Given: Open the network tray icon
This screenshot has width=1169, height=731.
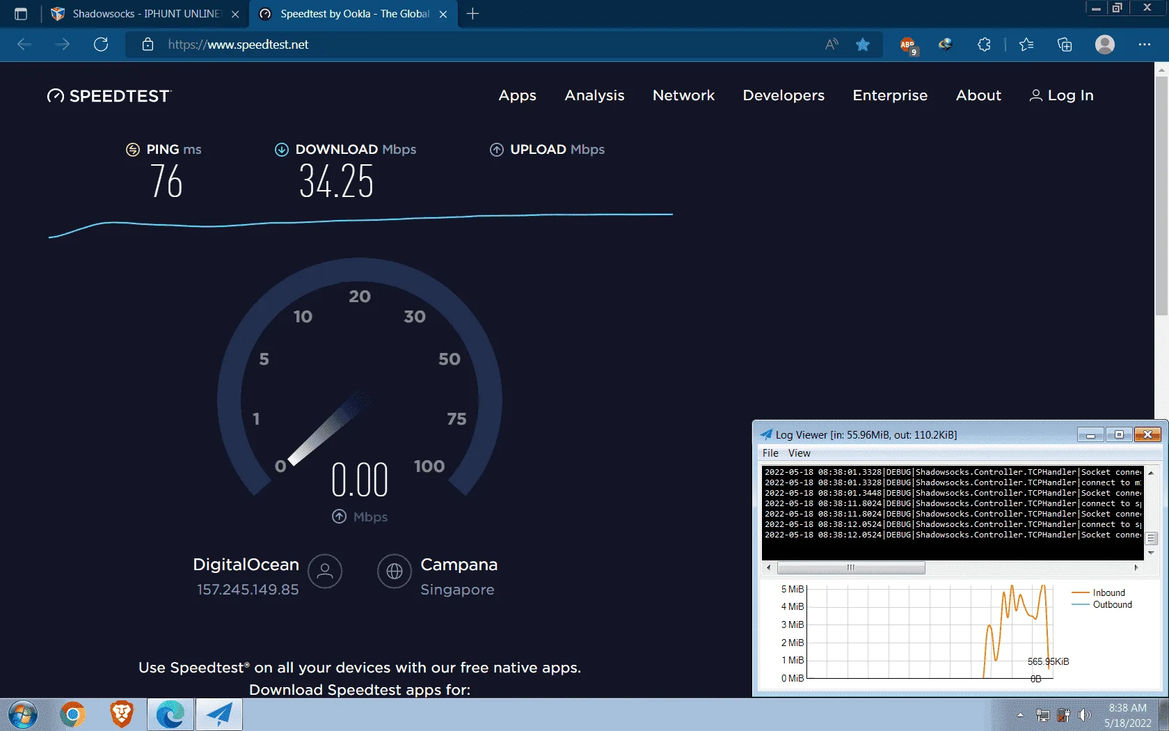Looking at the screenshot, I should point(1042,715).
